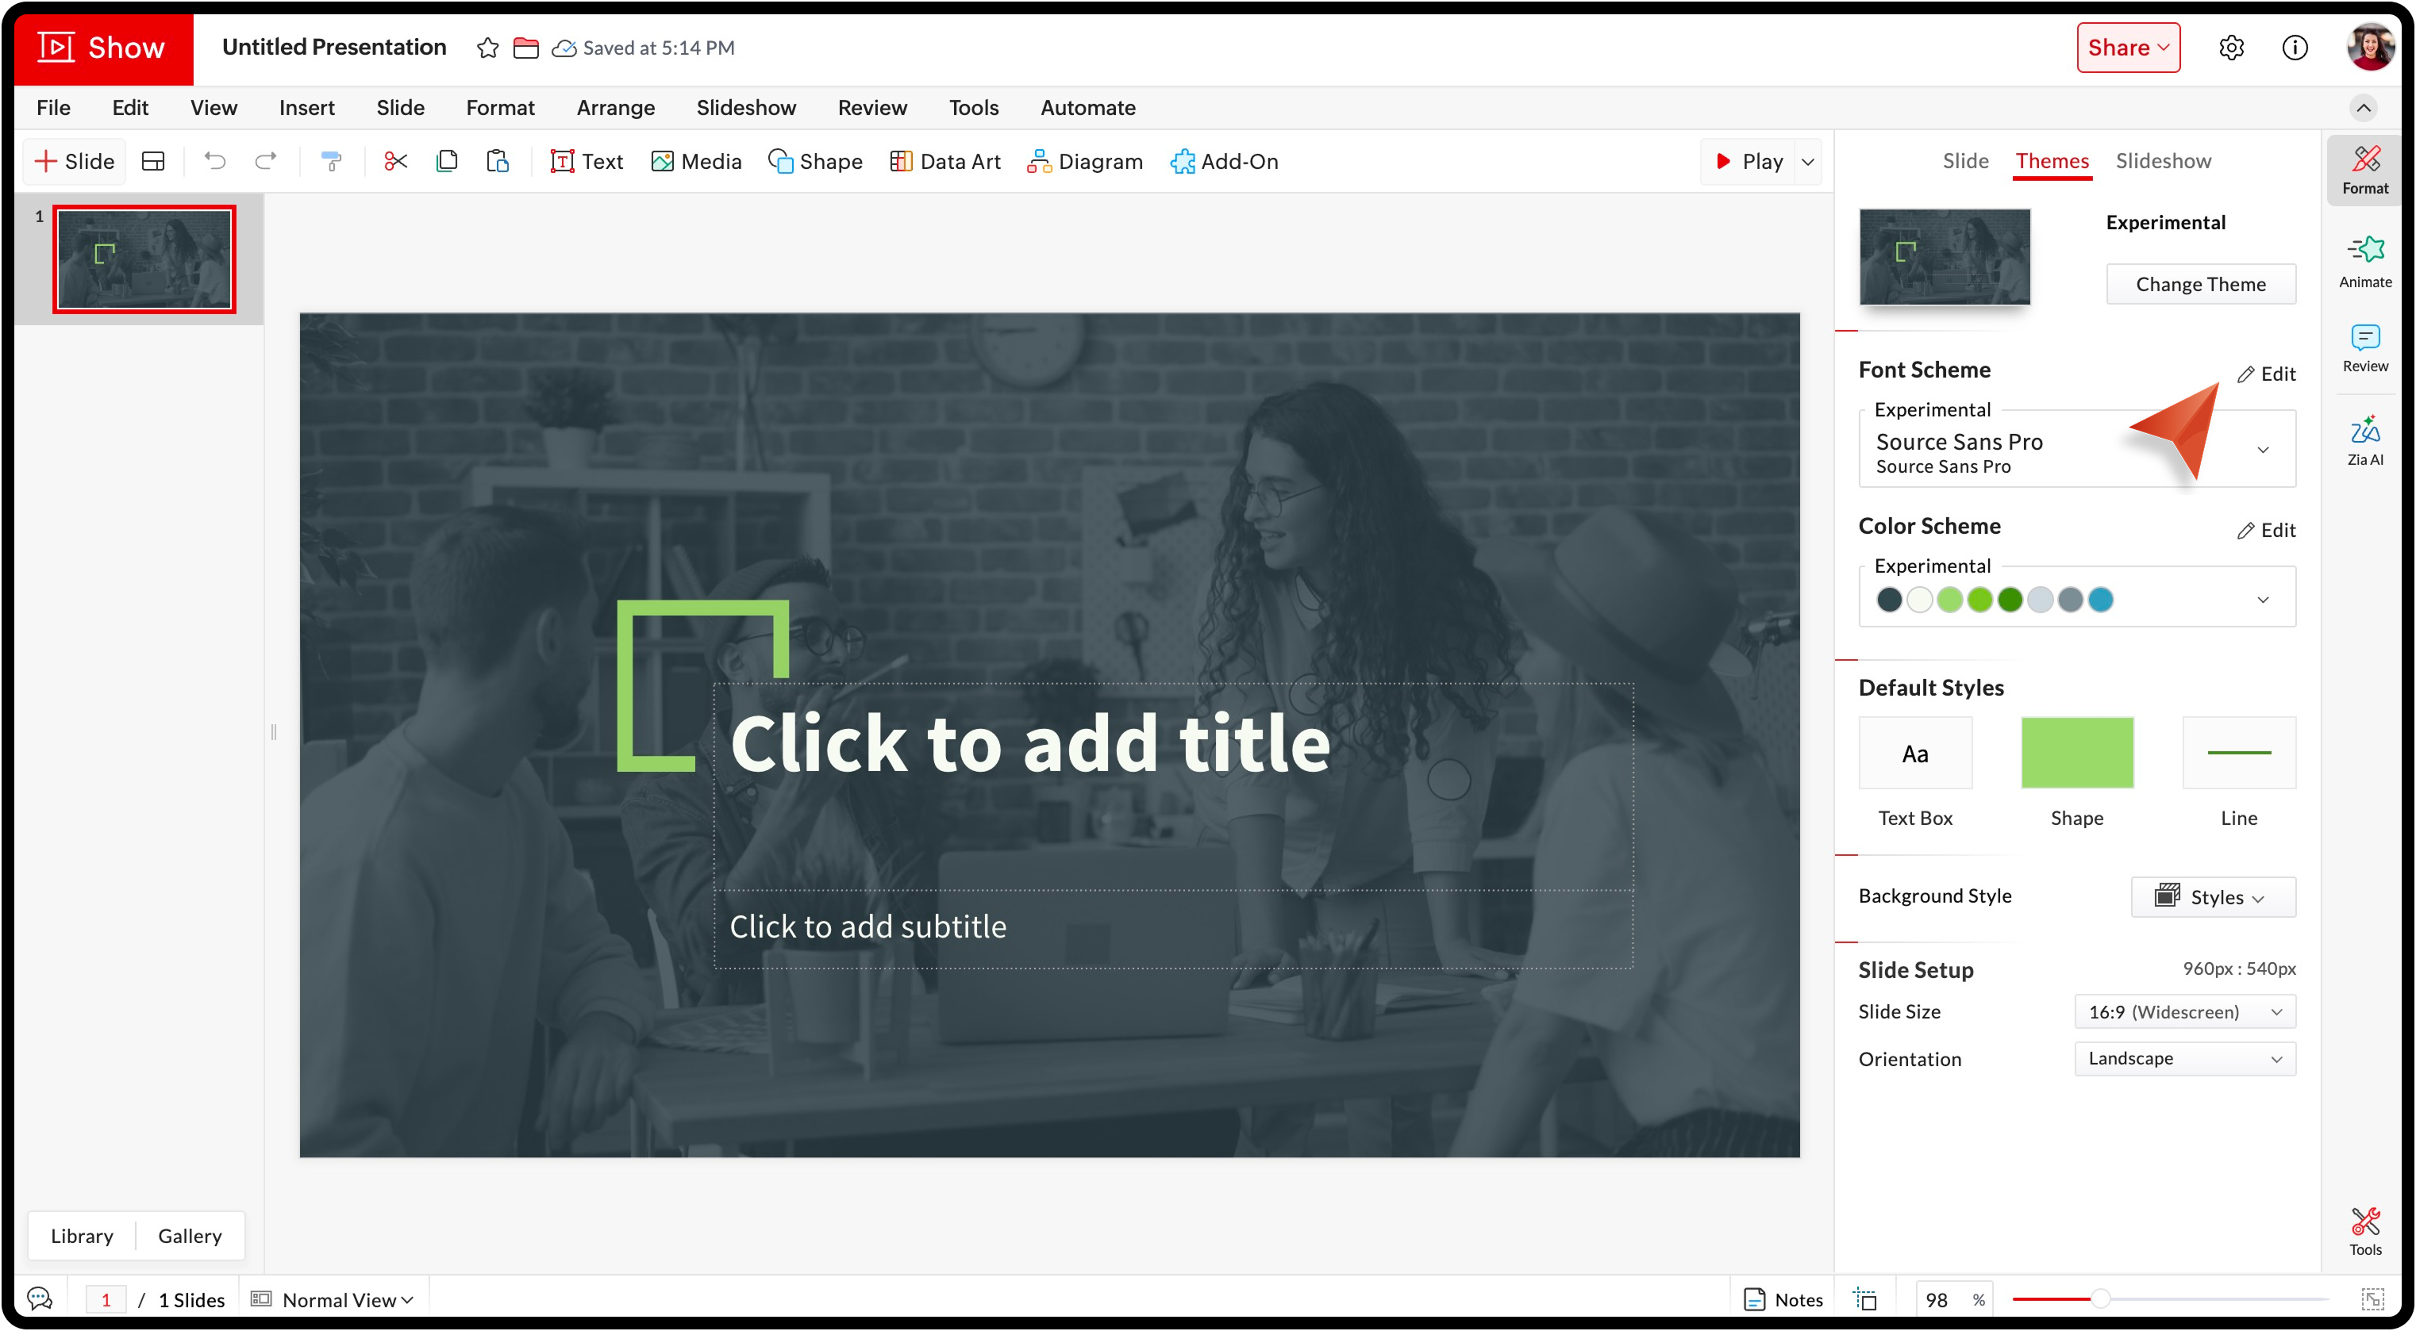Open the Zia AI panel

(x=2364, y=440)
